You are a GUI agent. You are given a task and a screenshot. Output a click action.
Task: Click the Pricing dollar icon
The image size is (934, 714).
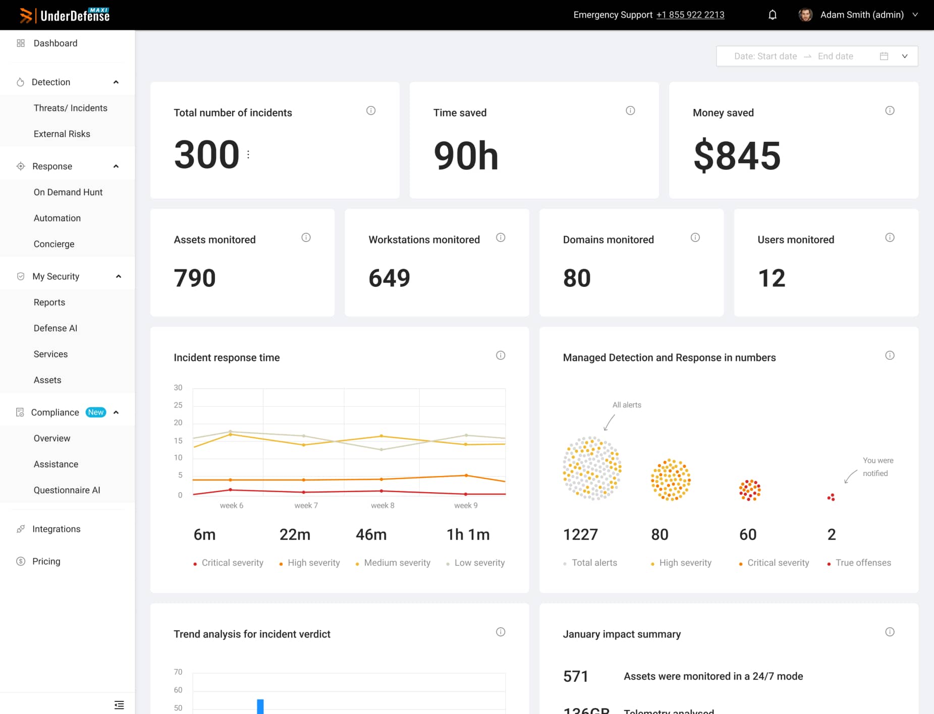tap(21, 561)
